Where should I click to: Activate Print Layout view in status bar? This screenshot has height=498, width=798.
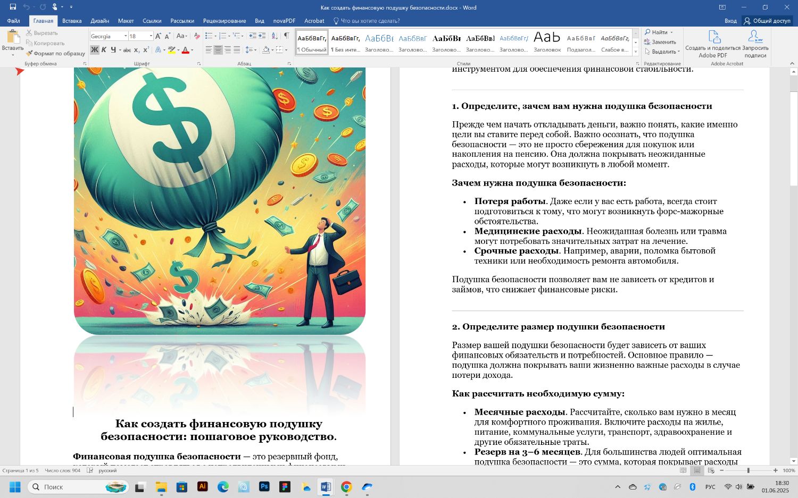click(697, 470)
